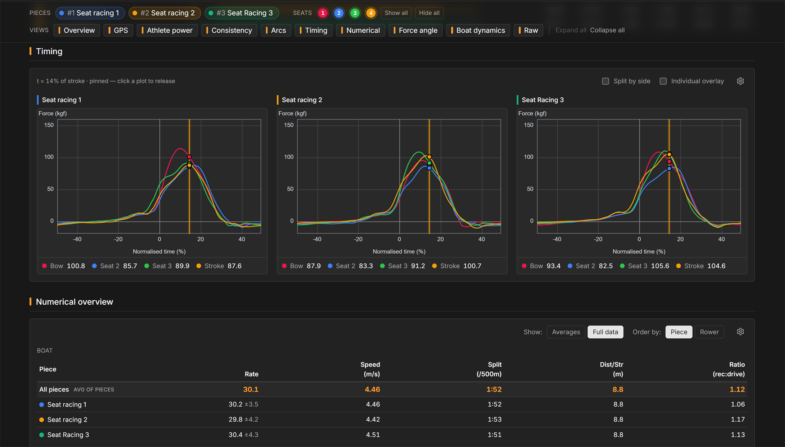Click Seat racing 2 force plot to release pin
Viewport: 785px width, 447px height.
tap(399, 176)
